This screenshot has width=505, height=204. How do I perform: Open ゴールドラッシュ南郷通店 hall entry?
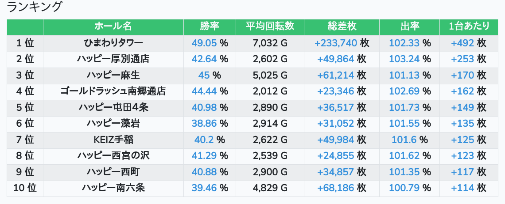(113, 91)
